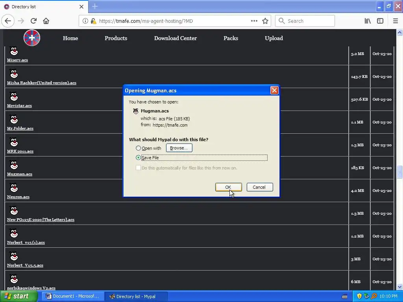
Task: Open the Upload nav item
Action: tap(274, 38)
